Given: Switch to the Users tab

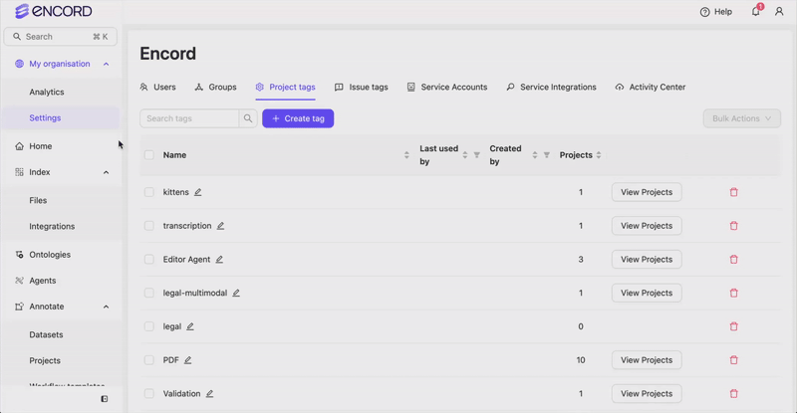Looking at the screenshot, I should point(158,87).
